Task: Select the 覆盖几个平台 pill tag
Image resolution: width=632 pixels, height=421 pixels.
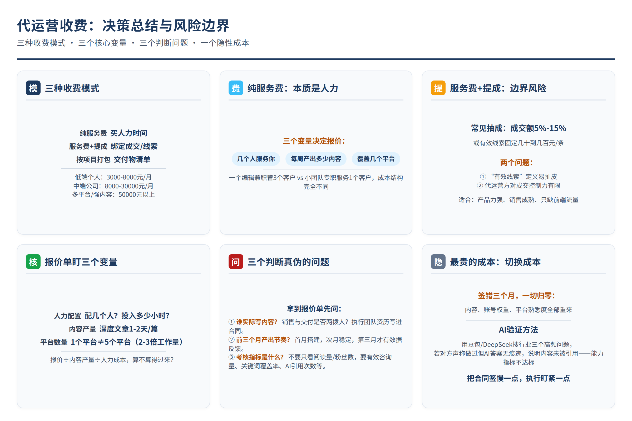Action: click(376, 159)
